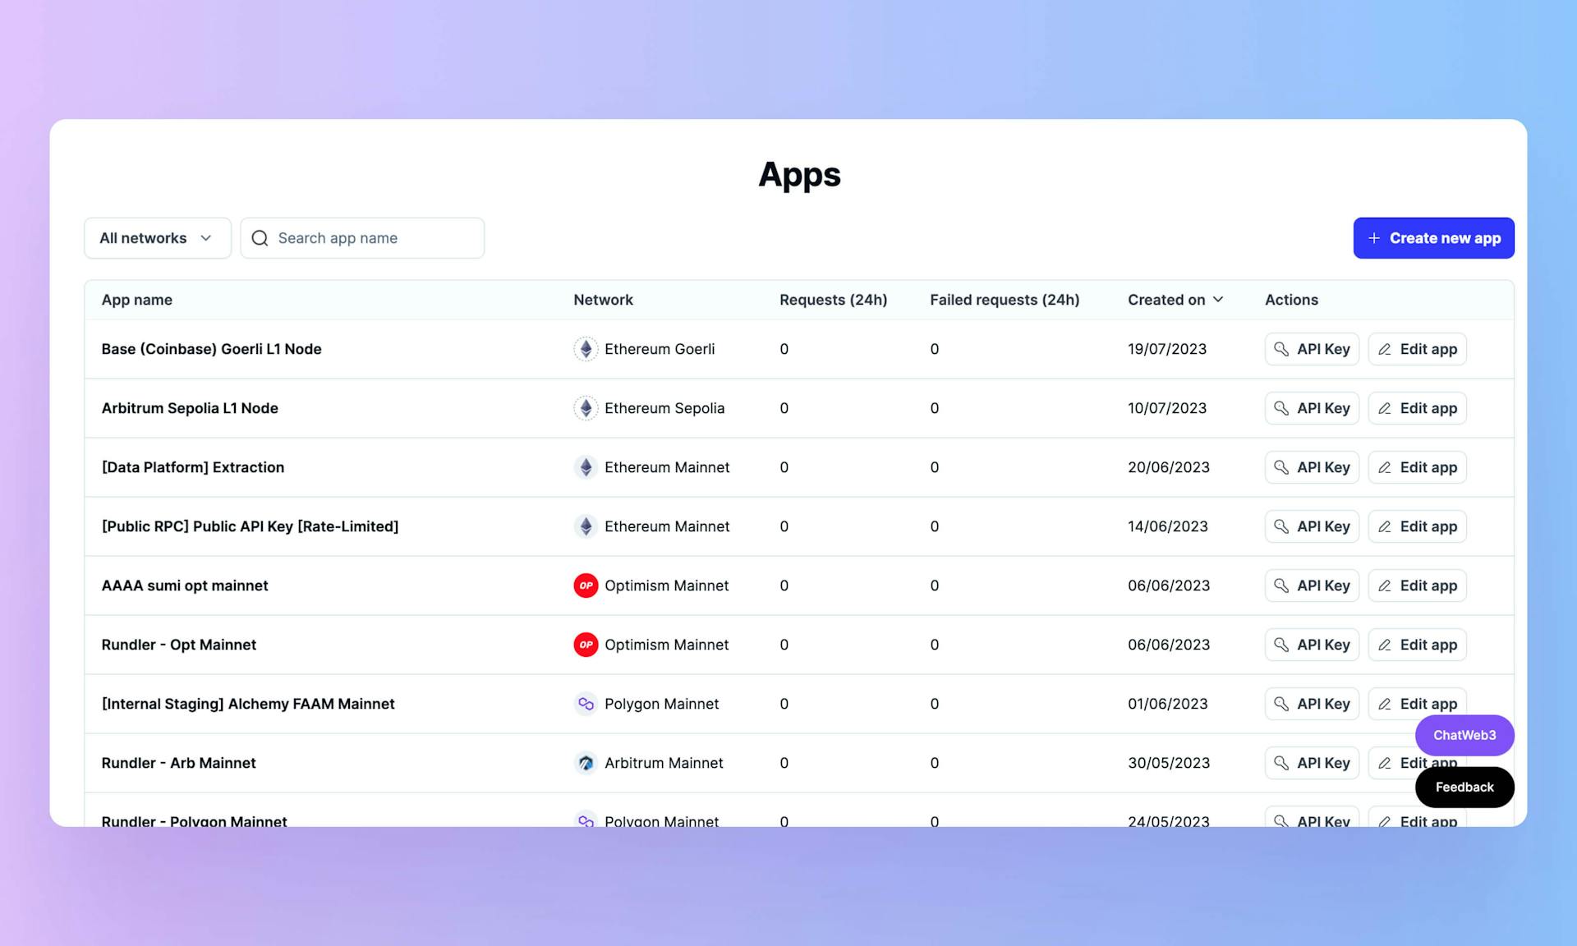Click pencil icon in Data Platform row

click(x=1385, y=467)
